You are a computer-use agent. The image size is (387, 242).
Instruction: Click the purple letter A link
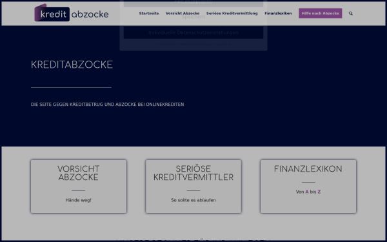coord(307,192)
